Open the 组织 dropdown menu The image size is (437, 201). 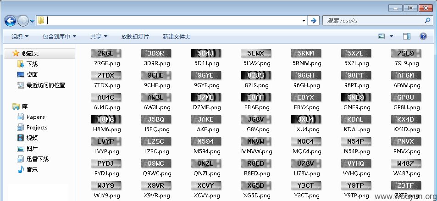tap(20, 37)
